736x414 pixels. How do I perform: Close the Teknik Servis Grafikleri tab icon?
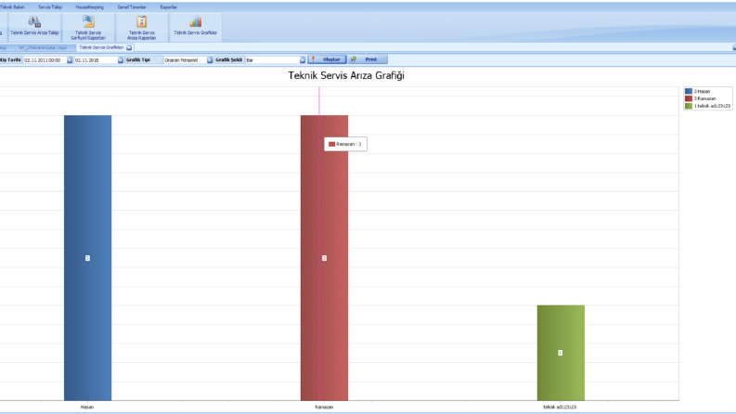pos(129,47)
